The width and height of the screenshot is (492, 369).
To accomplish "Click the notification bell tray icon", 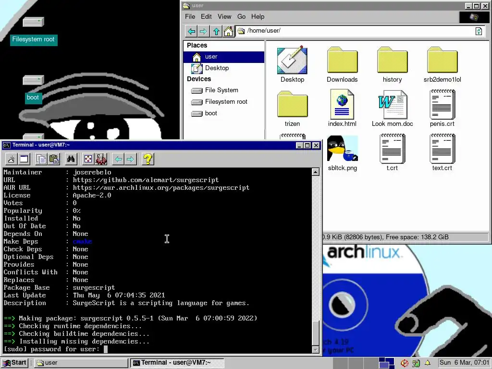I will [427, 363].
